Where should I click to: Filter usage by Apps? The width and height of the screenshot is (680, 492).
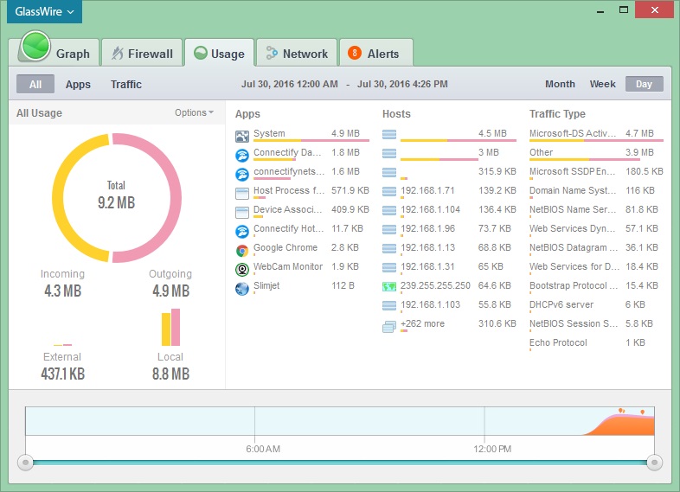pos(78,85)
